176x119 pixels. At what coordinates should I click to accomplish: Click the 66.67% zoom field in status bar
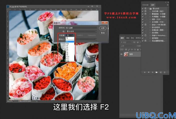tap(10, 101)
